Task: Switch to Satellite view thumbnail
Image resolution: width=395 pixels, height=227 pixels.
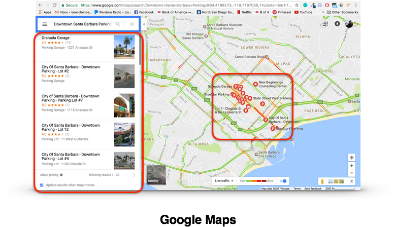Action: (156, 175)
